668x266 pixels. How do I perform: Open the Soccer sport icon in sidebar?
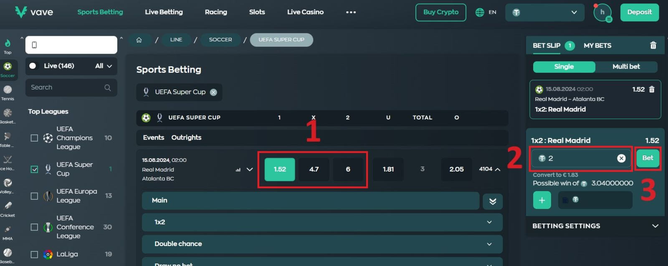pyautogui.click(x=8, y=69)
